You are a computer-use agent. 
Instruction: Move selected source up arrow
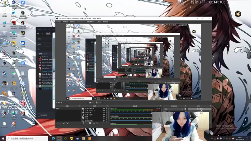(x=94, y=123)
